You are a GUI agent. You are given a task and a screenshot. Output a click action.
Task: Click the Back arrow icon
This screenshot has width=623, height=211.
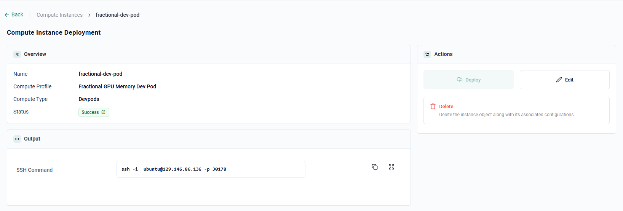click(6, 15)
